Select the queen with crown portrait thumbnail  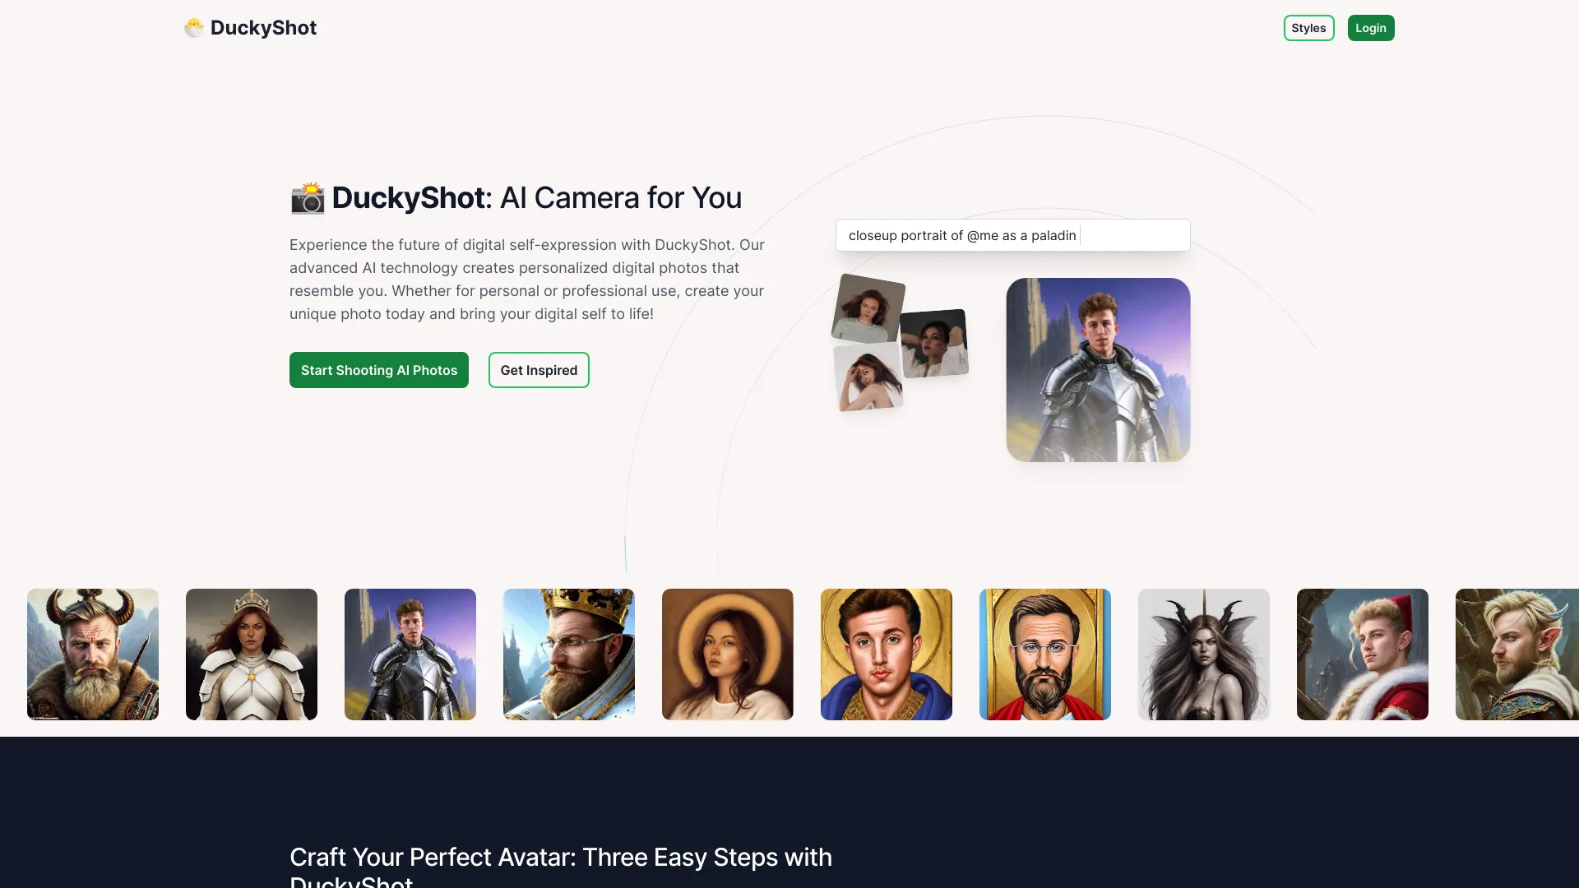tap(252, 654)
